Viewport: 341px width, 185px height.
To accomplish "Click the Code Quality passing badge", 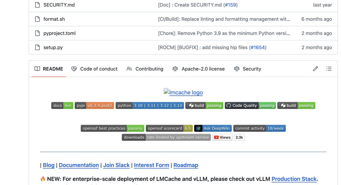I will click(250, 105).
